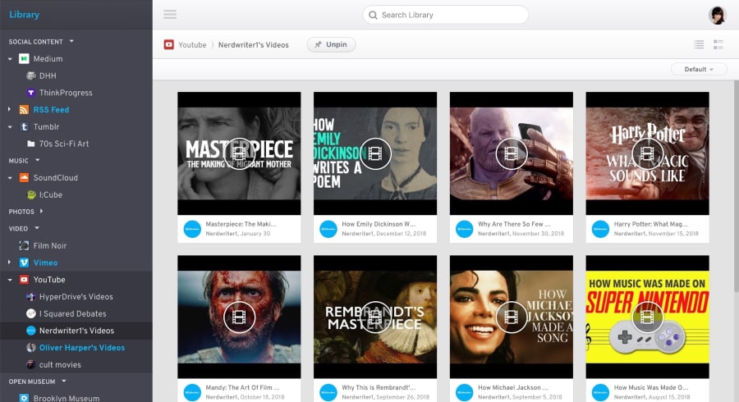Select Nerdwriter1's Videos in sidebar
Image resolution: width=739 pixels, height=402 pixels.
76,331
